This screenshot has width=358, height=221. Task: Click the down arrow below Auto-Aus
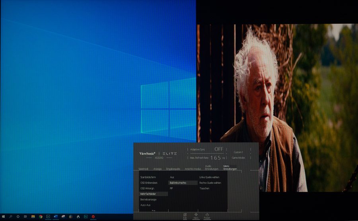[154, 210]
